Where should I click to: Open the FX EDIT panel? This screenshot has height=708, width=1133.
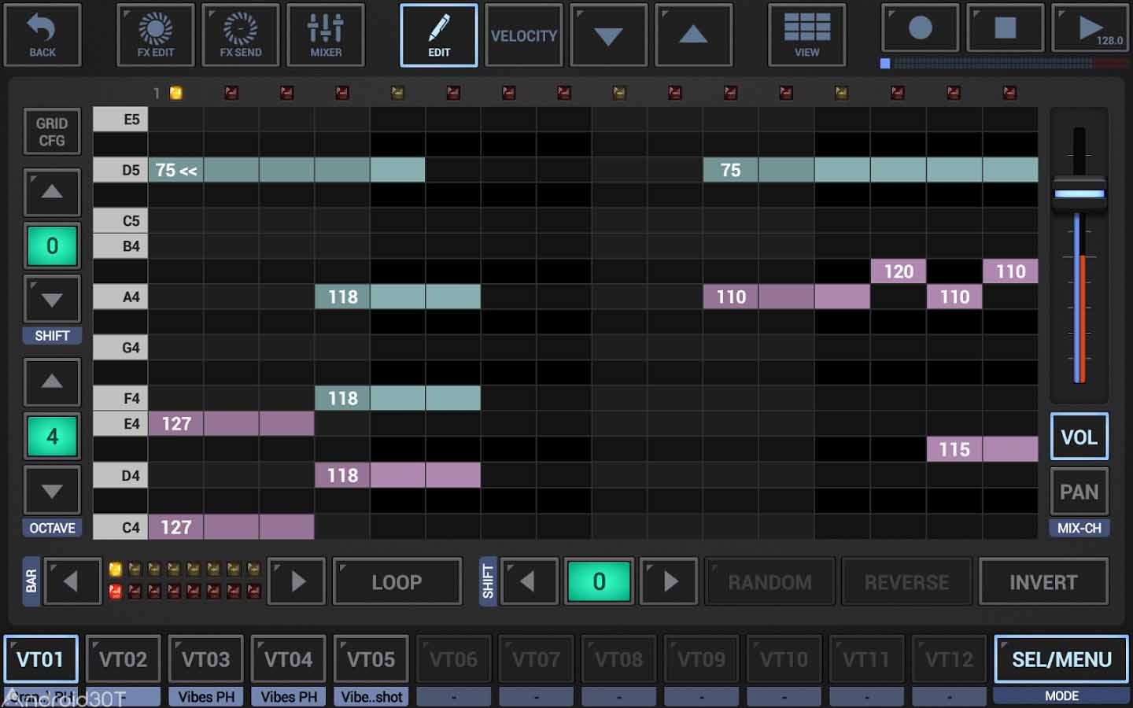pyautogui.click(x=156, y=35)
